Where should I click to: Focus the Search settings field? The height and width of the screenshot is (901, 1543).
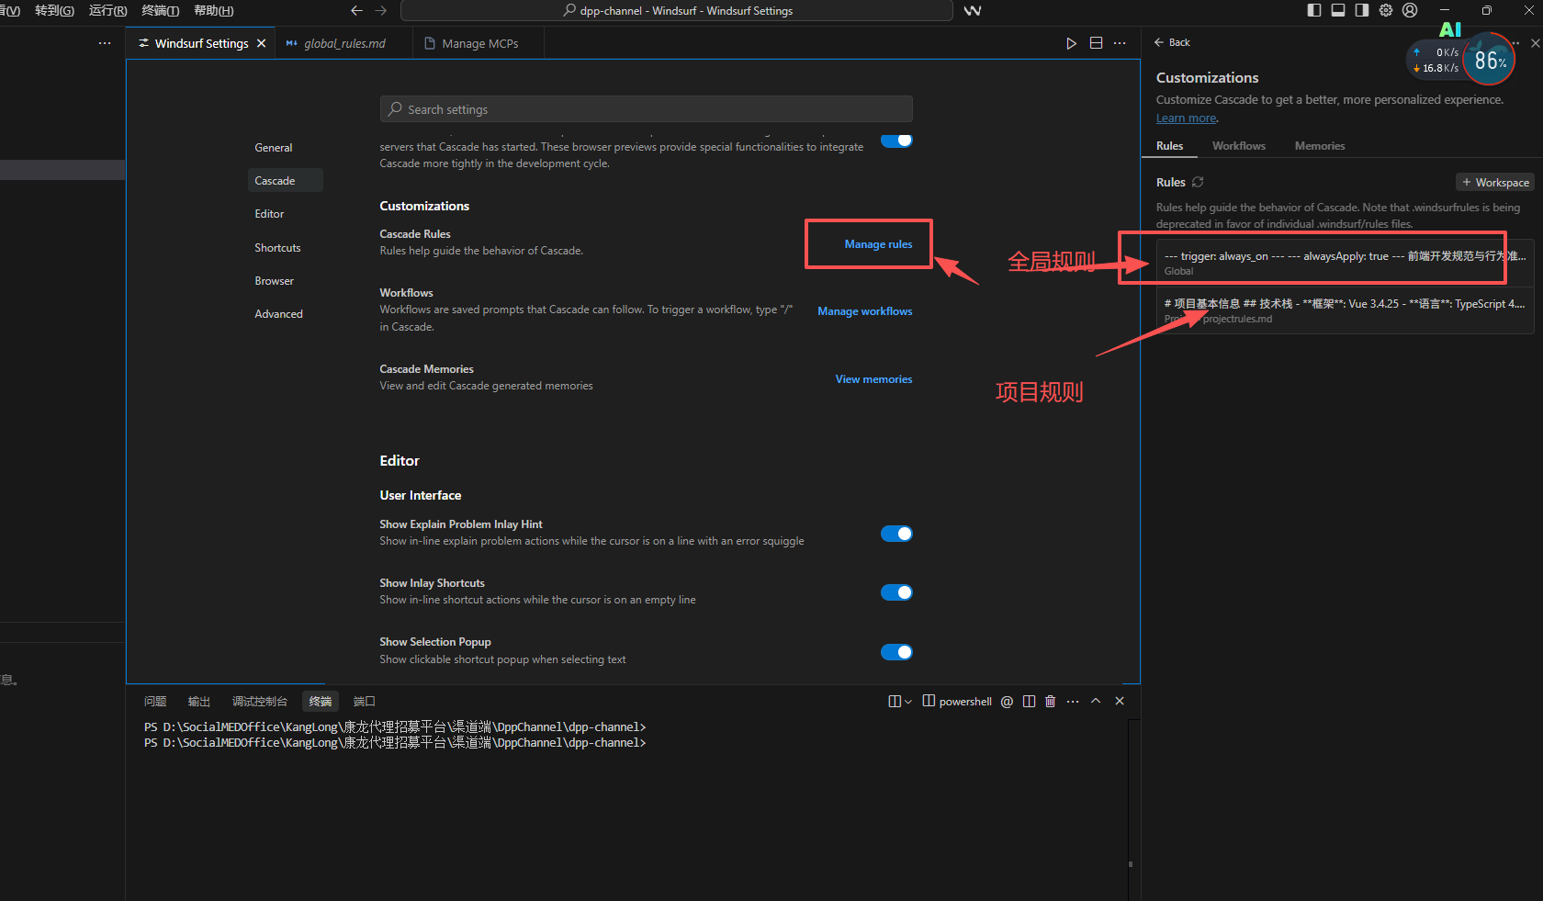[646, 109]
